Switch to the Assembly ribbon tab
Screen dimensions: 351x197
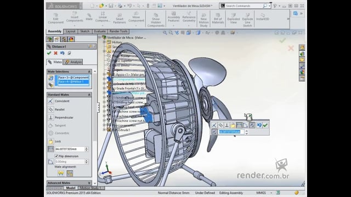pos(55,31)
